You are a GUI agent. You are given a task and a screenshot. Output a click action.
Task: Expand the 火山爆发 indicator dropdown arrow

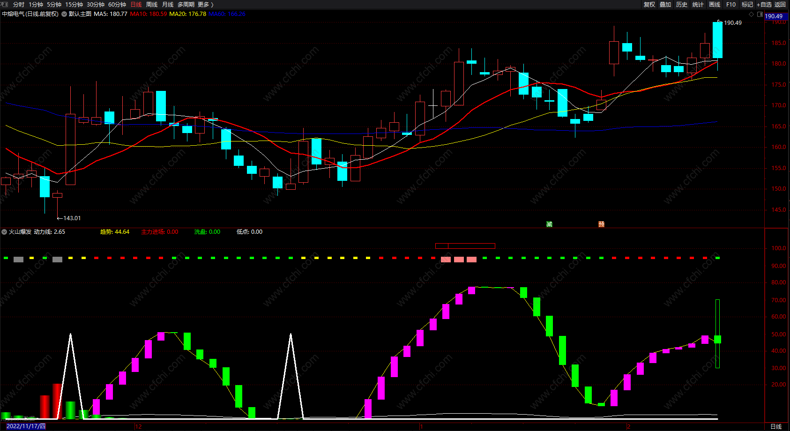[x=4, y=232]
